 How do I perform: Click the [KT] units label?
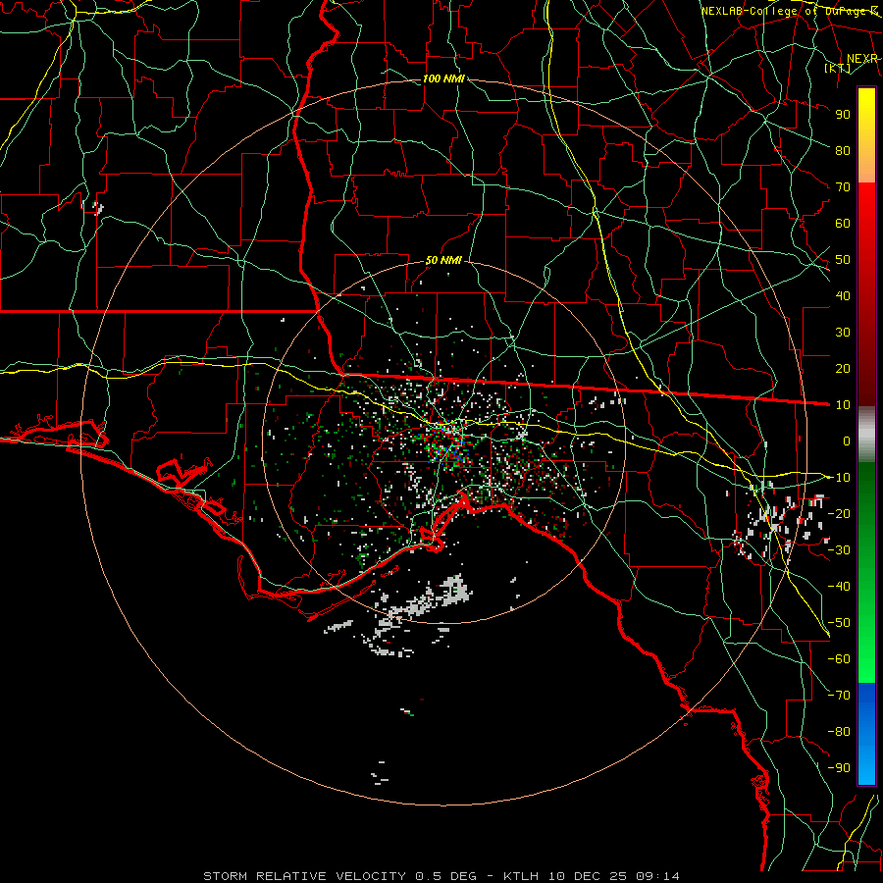coord(838,68)
